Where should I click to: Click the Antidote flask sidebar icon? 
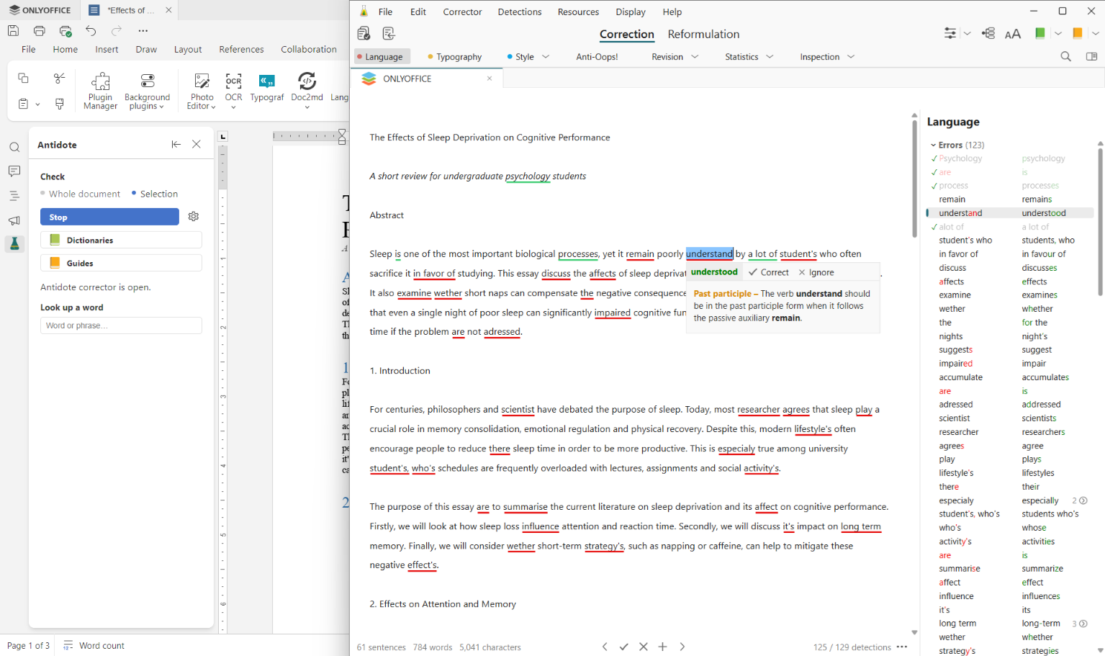click(x=14, y=244)
